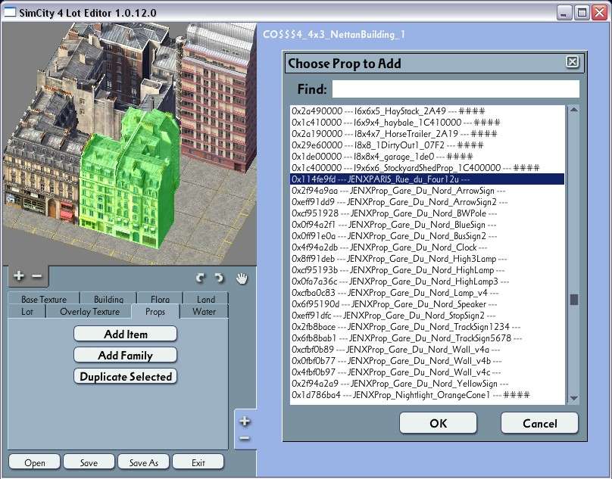Select prop JENXProp_Gare_Du_Nord_BWPole
Viewport: 612px width, 479px height.
tap(427, 213)
